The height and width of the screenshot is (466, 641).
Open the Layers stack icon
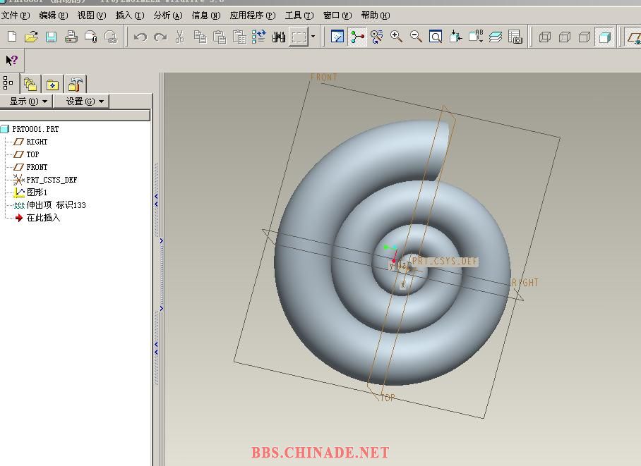click(x=496, y=37)
